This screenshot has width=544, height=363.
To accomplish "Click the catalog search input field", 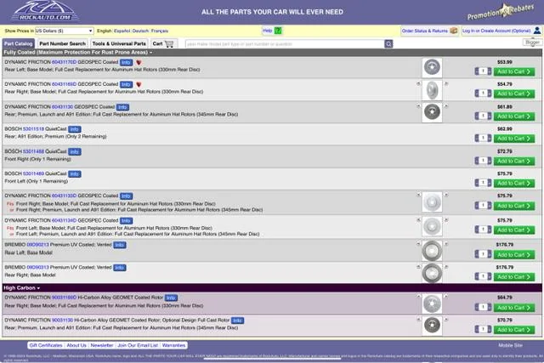I will 285,44.
